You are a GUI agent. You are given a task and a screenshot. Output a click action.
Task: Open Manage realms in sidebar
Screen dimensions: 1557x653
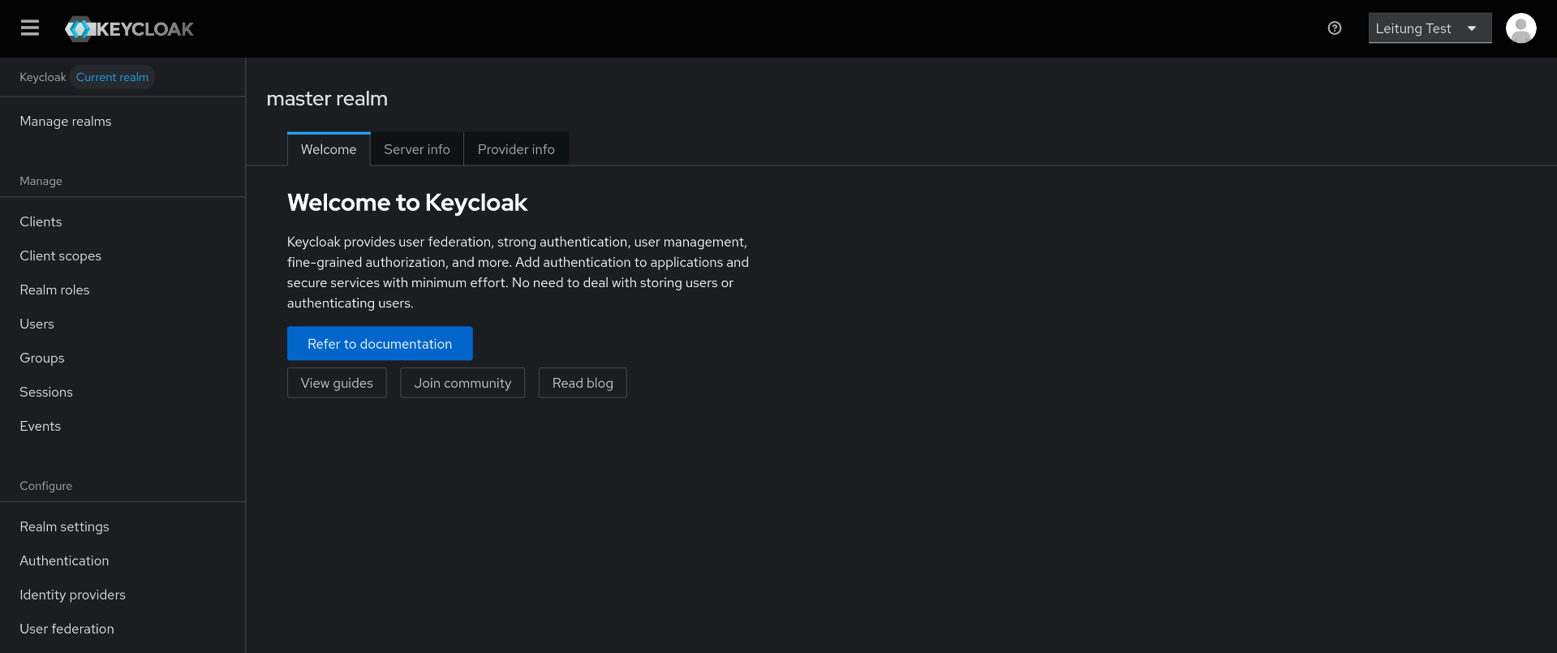pos(123,121)
